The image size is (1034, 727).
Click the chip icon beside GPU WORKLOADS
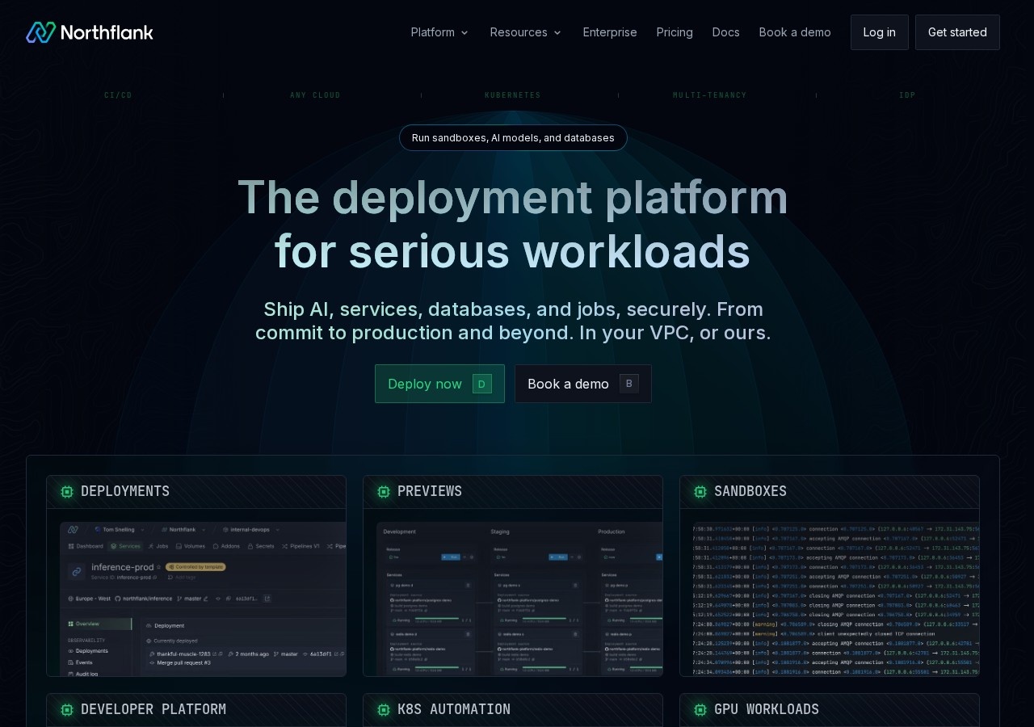coord(700,709)
